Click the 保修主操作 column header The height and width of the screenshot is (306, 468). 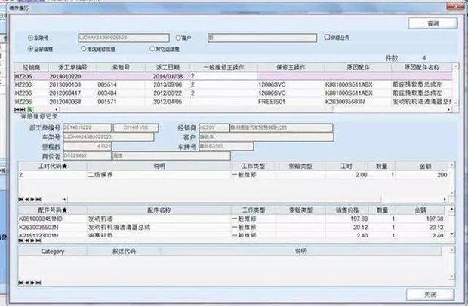[x=291, y=67]
